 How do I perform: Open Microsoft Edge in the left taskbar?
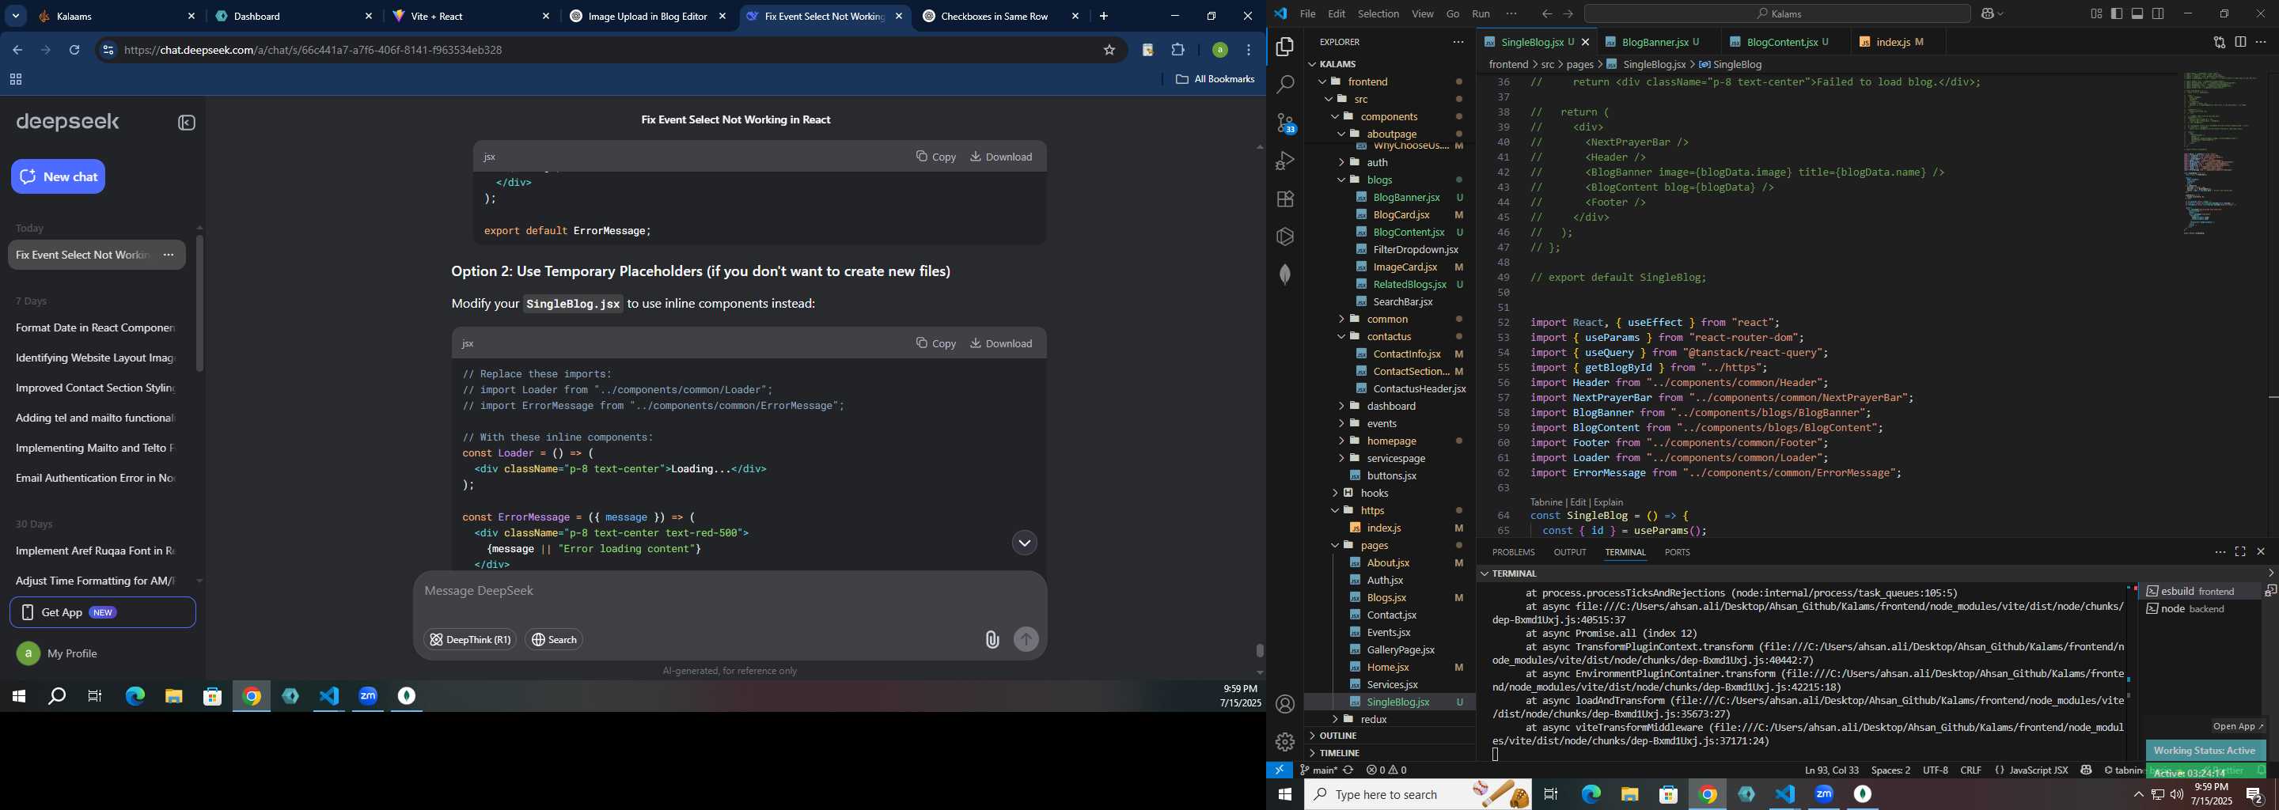pos(135,697)
